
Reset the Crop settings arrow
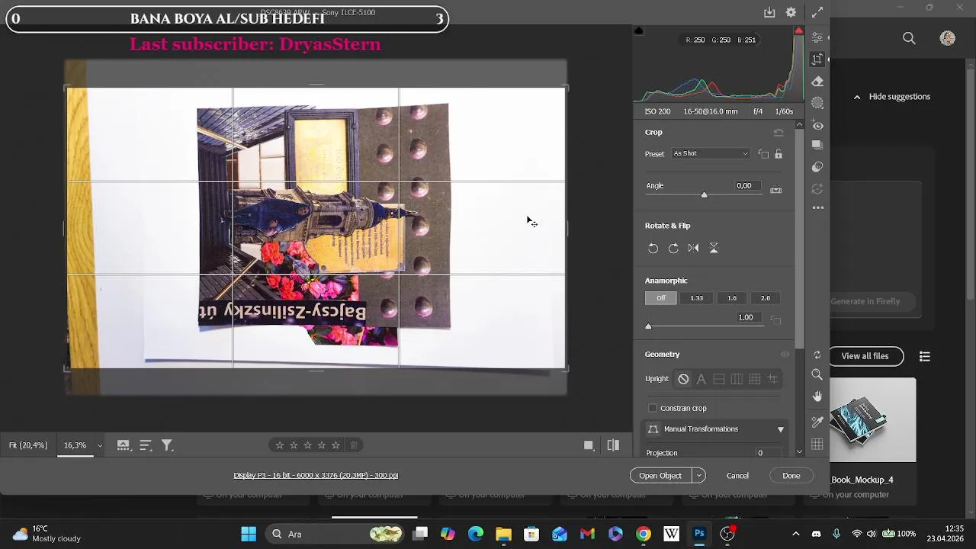pyautogui.click(x=779, y=133)
